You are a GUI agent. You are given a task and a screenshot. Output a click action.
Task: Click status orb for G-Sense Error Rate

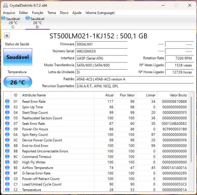click(x=7, y=173)
